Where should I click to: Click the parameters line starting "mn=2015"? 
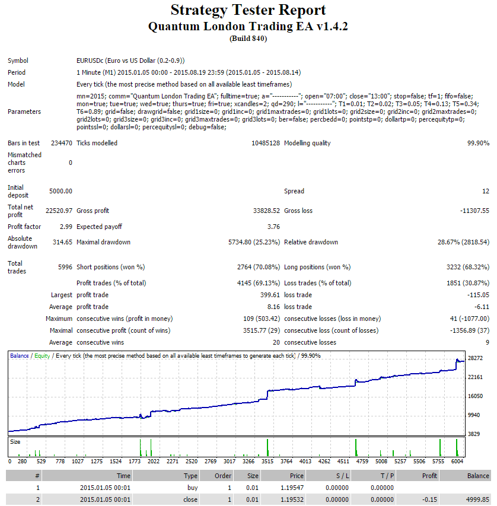[x=275, y=96]
